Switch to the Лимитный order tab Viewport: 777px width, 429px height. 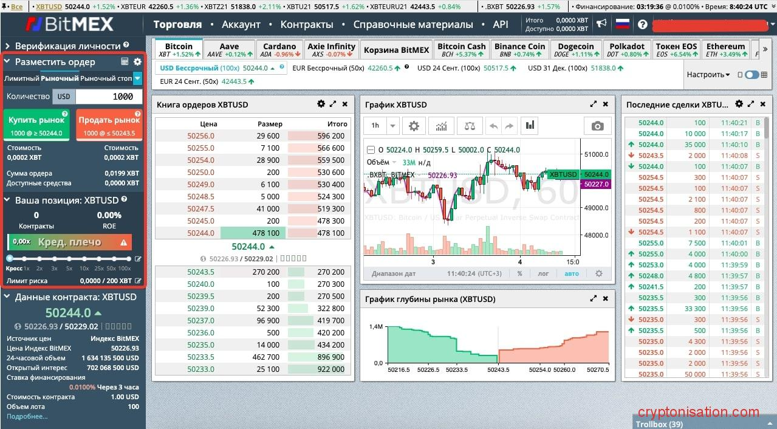[x=22, y=78]
